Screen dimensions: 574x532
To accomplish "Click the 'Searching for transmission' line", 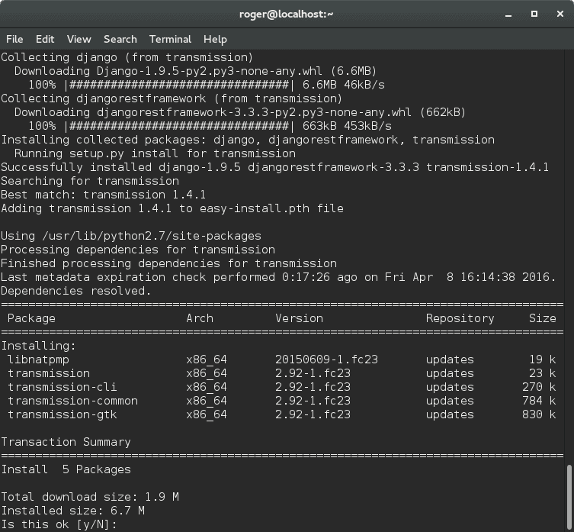I will click(x=90, y=181).
